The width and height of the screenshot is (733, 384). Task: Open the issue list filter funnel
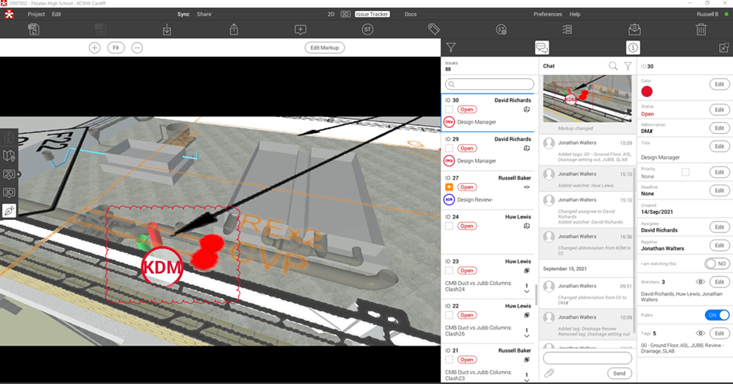click(451, 48)
